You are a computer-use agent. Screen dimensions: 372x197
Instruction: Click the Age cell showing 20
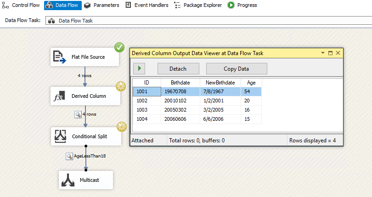click(x=251, y=101)
